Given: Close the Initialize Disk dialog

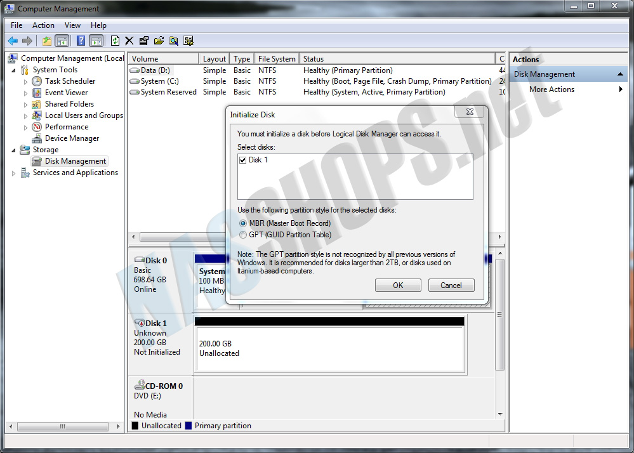Looking at the screenshot, I should [x=470, y=112].
